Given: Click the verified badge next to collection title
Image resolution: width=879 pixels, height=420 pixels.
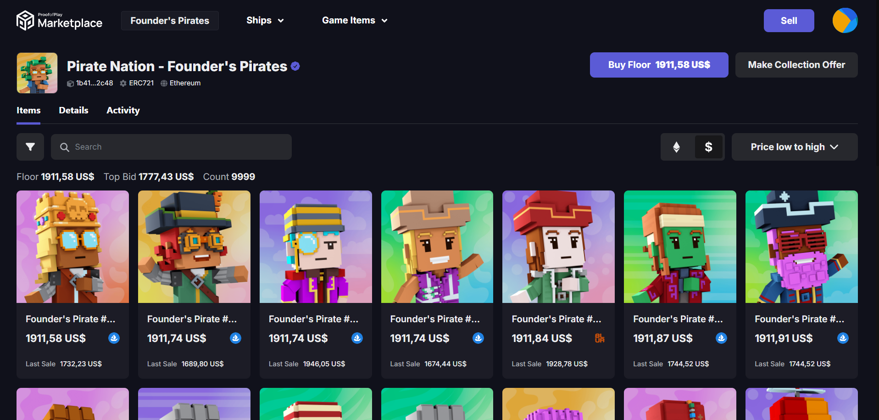Looking at the screenshot, I should (x=295, y=66).
